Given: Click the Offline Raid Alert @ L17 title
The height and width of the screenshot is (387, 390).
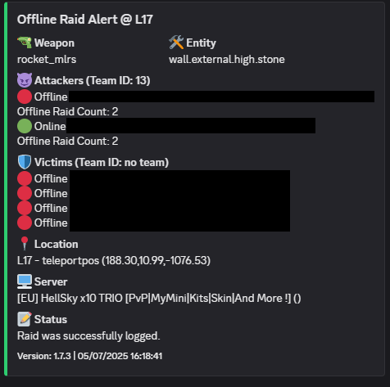Looking at the screenshot, I should click(x=85, y=20).
